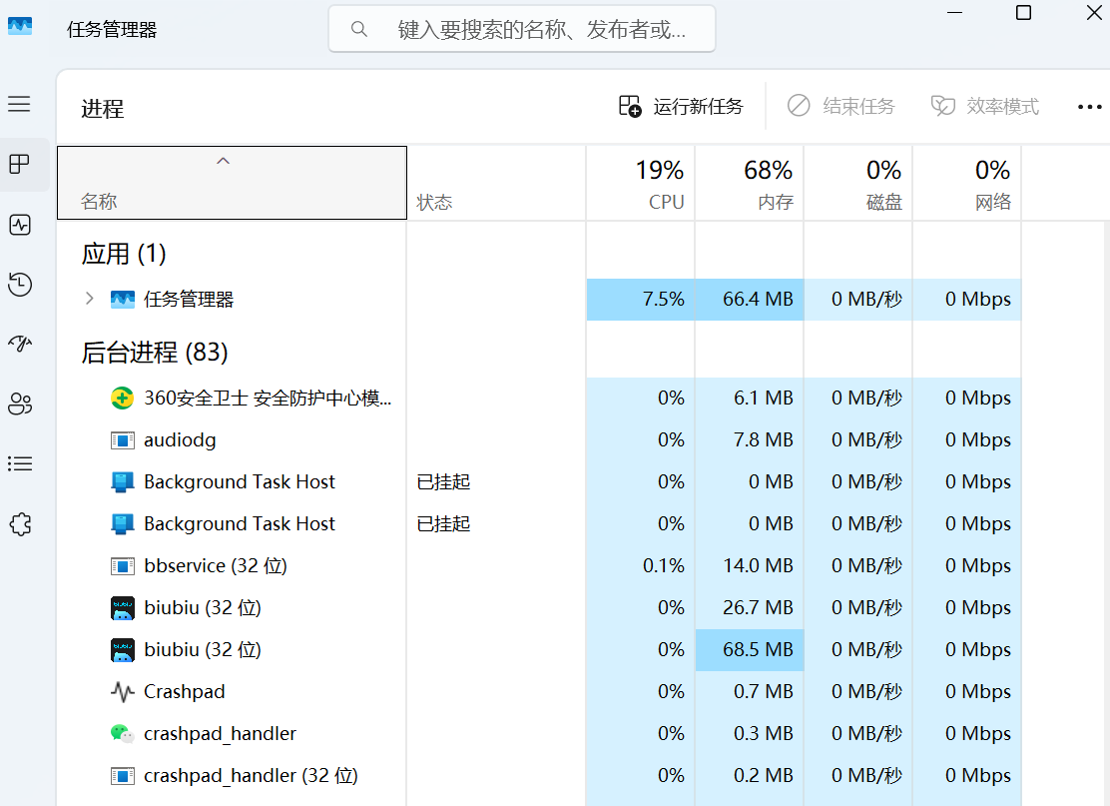The image size is (1110, 806).
Task: Open Startup apps page in sidebar
Action: tap(20, 345)
